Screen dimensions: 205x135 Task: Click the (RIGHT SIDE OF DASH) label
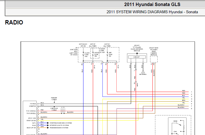(154, 49)
